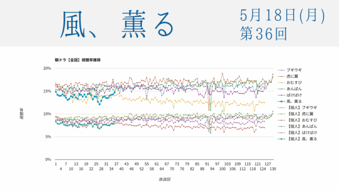This screenshot has height=190, width=339.
Task: Click the 10% y-axis label
Action: 47,114
